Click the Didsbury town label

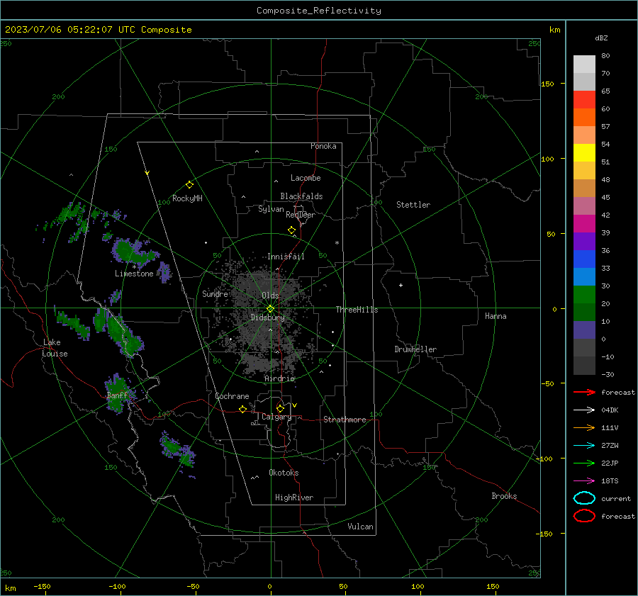(267, 317)
